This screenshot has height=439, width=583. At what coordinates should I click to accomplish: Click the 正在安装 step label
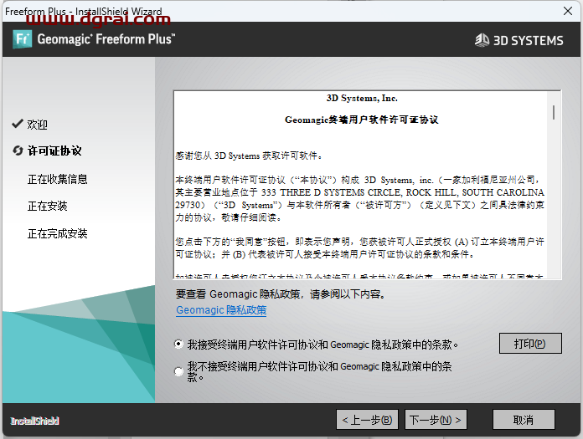47,206
